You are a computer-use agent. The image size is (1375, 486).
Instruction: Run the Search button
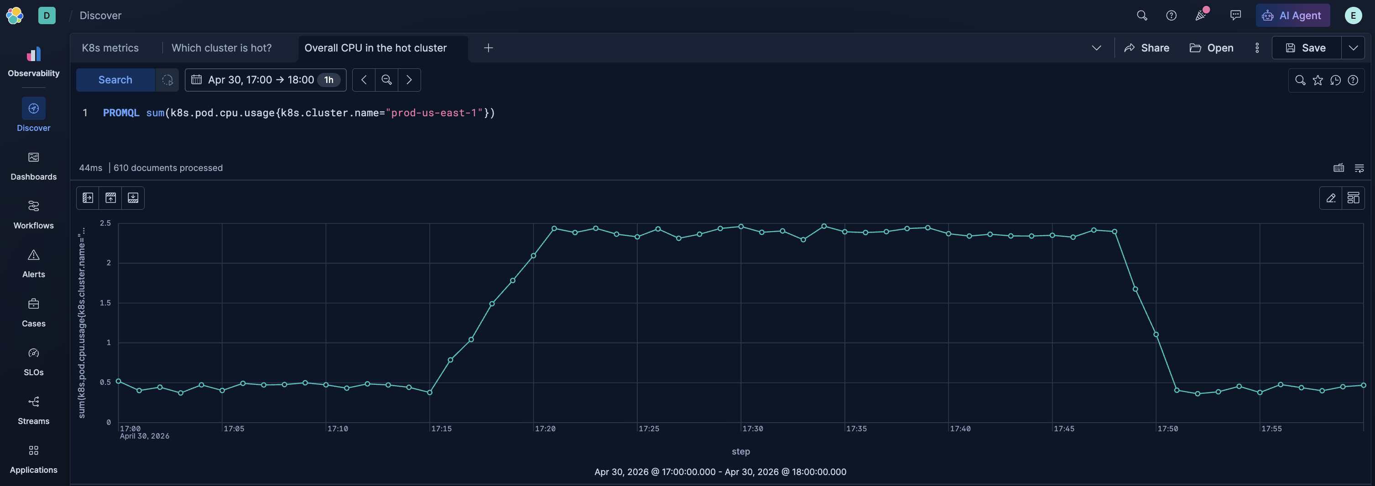coord(115,80)
